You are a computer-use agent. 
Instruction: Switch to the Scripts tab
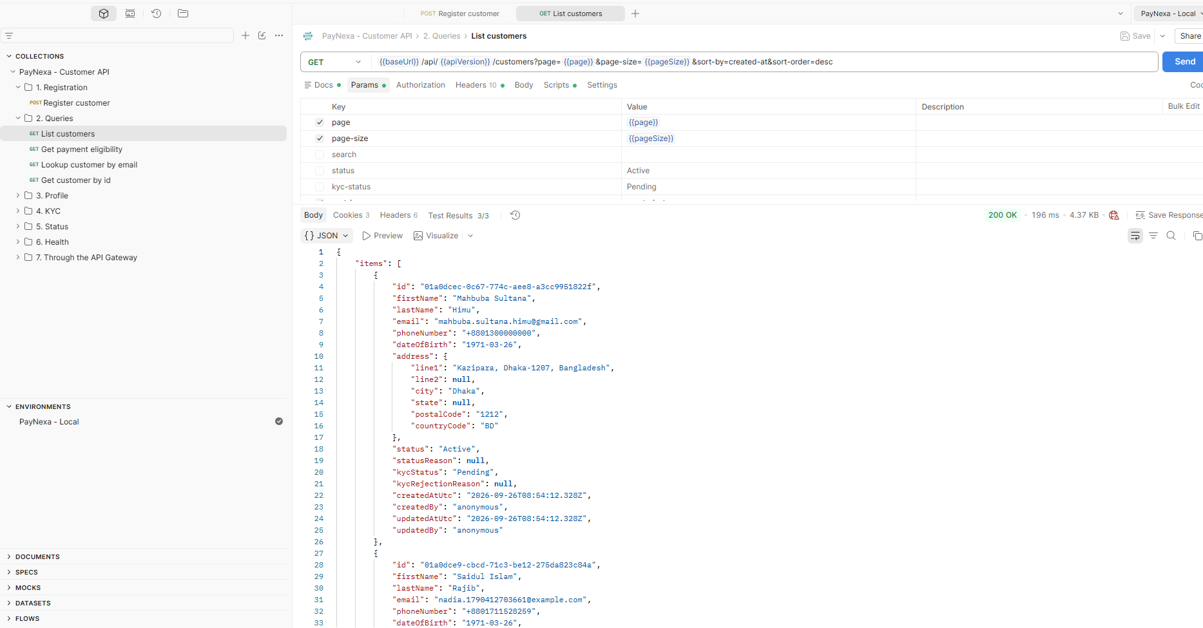(x=560, y=85)
